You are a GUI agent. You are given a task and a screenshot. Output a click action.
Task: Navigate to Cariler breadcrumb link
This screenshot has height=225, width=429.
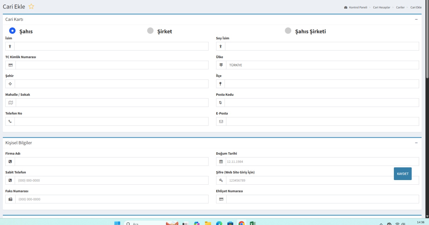tap(400, 7)
